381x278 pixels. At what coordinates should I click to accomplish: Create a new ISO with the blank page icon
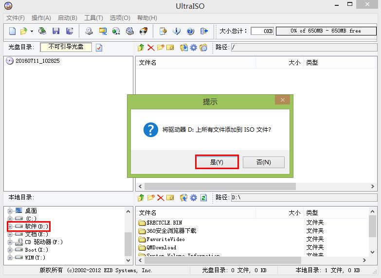pyautogui.click(x=12, y=31)
